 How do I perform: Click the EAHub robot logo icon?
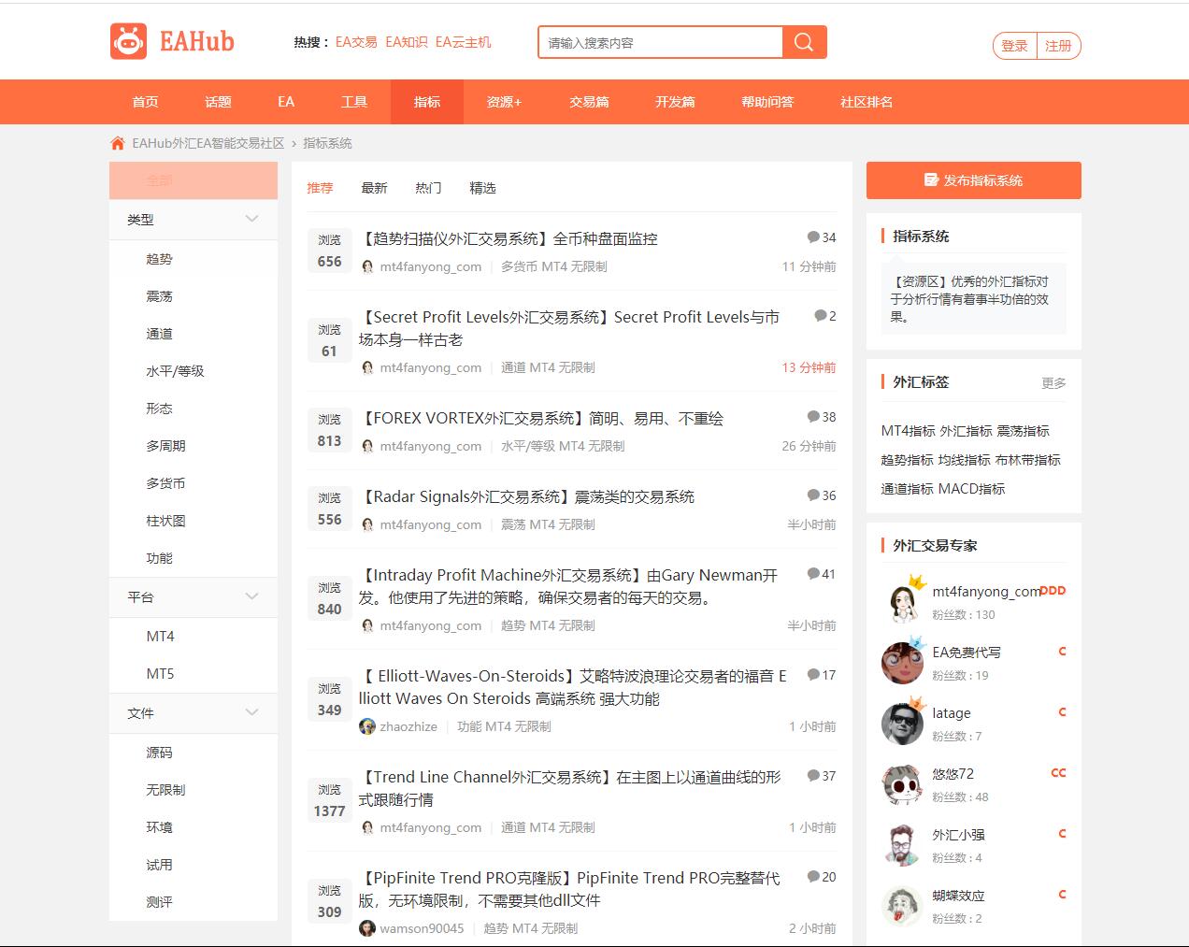point(129,41)
